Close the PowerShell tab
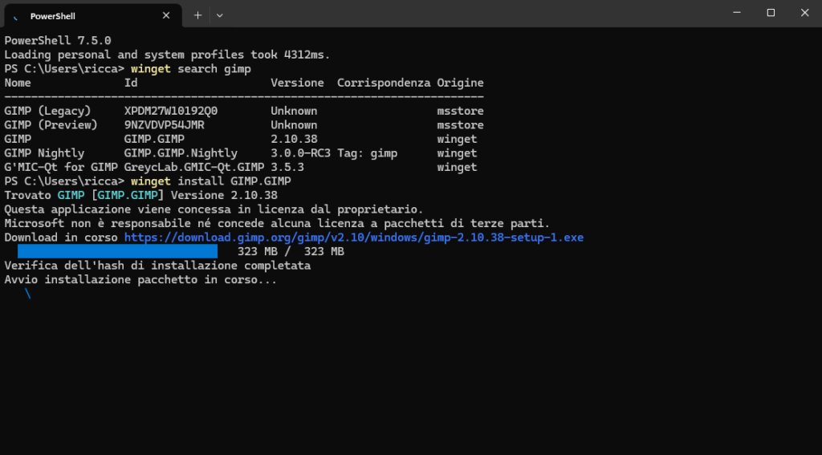822x455 pixels. (x=166, y=16)
